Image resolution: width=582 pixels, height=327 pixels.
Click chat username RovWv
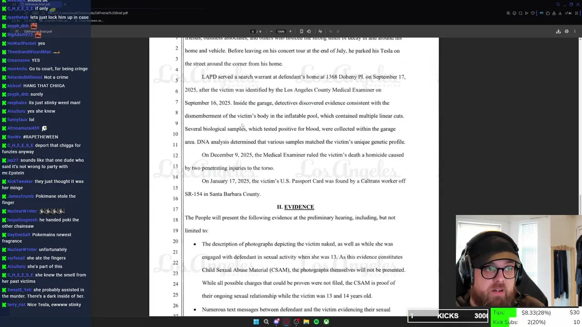(x=14, y=137)
